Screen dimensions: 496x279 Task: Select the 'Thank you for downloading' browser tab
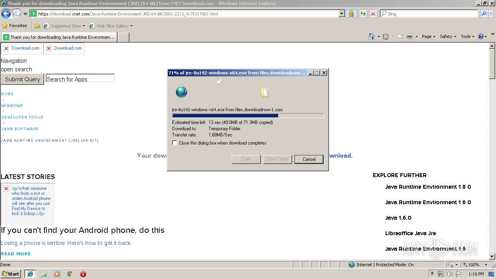(59, 37)
